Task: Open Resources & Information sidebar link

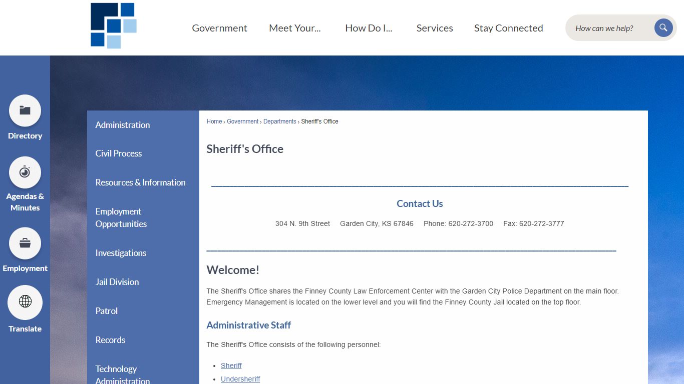Action: [x=143, y=182]
